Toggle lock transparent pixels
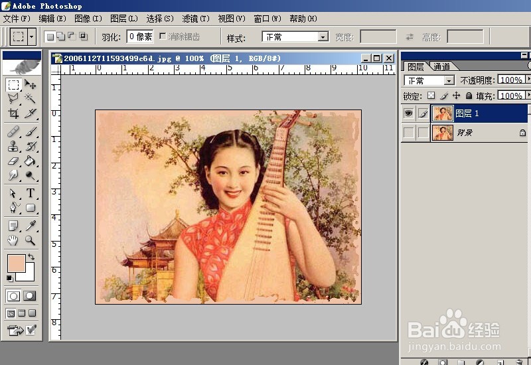This screenshot has width=531, height=365. click(431, 96)
